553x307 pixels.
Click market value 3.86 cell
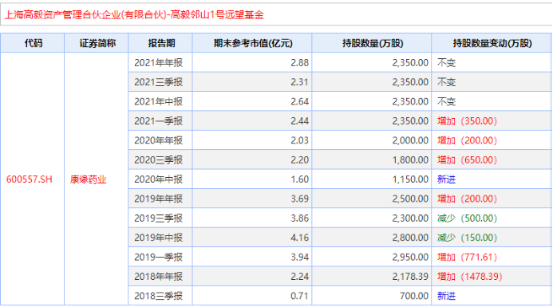(x=252, y=218)
